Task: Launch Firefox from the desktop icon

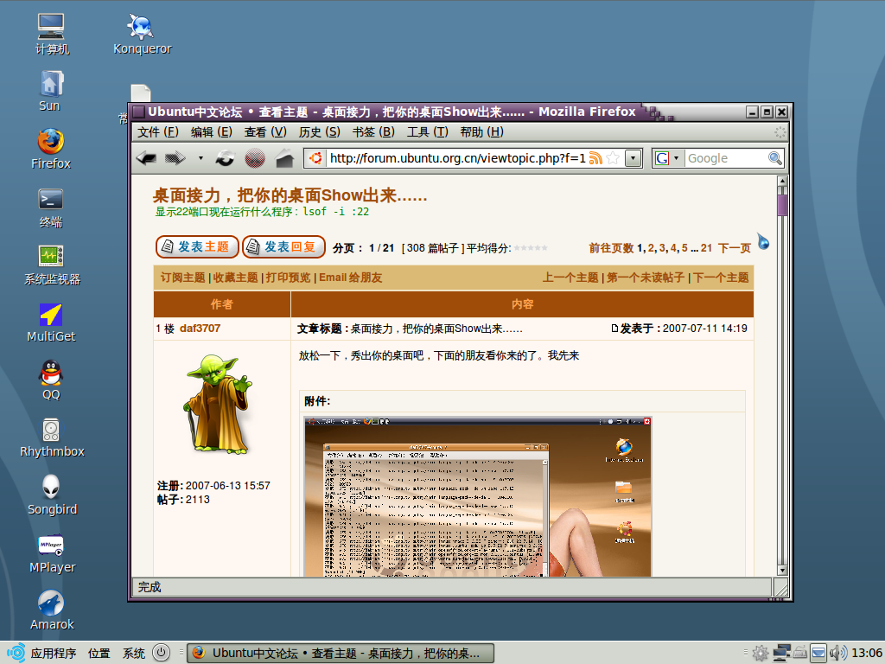Action: pos(51,149)
